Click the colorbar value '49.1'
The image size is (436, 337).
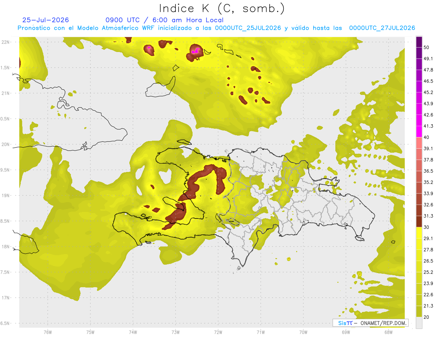tap(428, 59)
